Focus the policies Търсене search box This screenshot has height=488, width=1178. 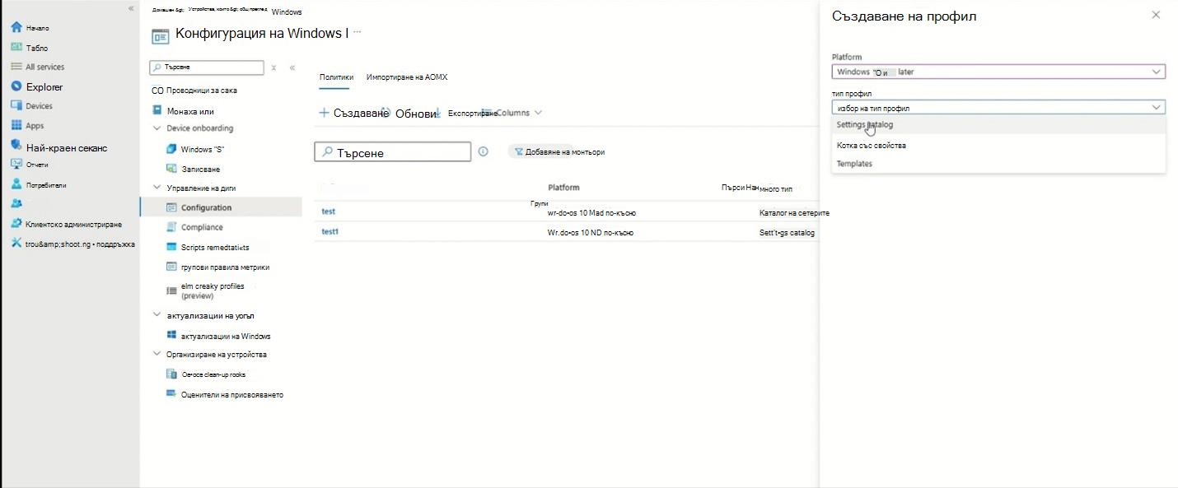(393, 152)
